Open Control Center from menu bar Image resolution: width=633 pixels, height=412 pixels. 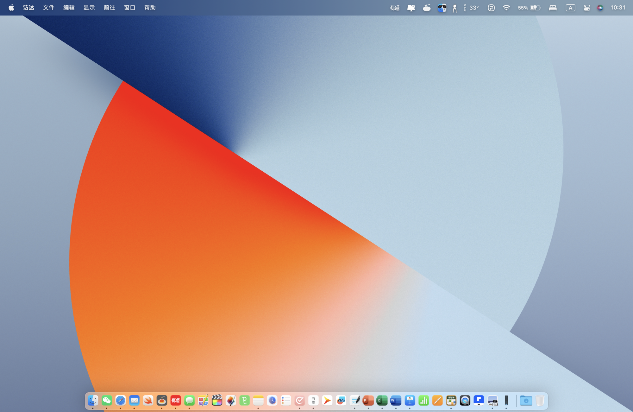587,8
